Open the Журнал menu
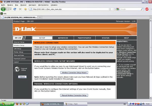 tap(23, 5)
